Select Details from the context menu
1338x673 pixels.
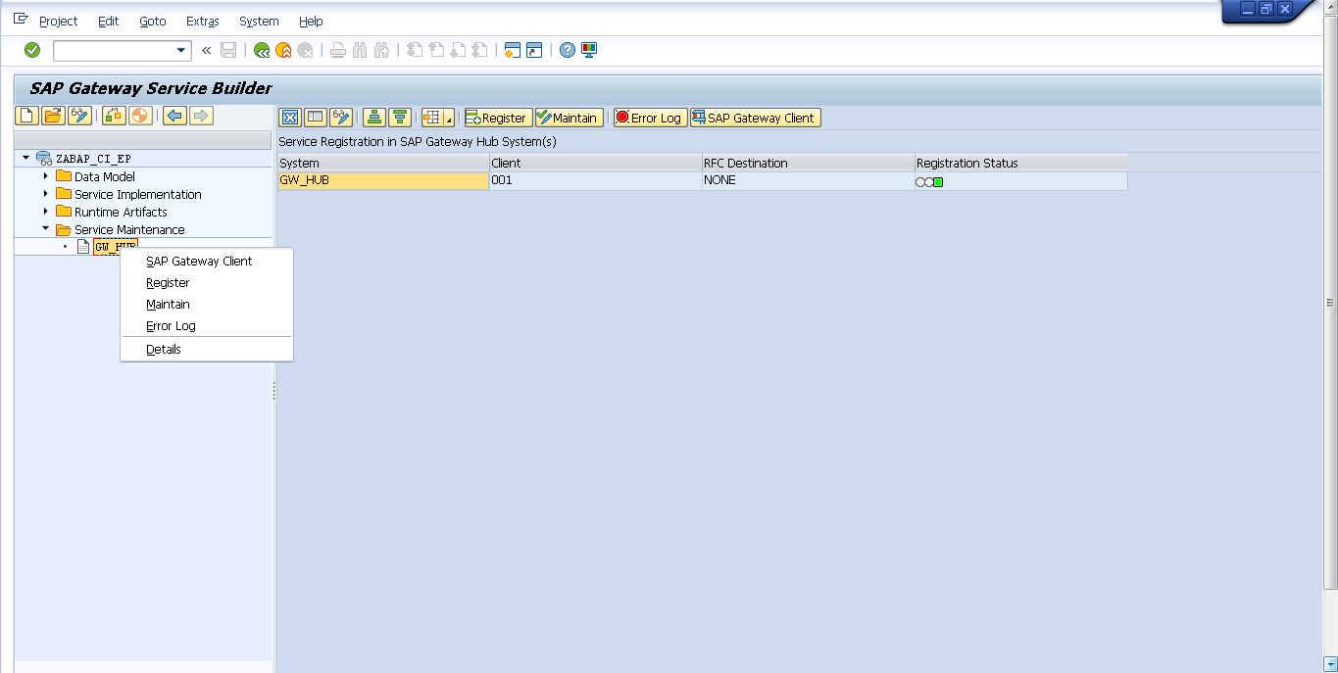point(164,349)
